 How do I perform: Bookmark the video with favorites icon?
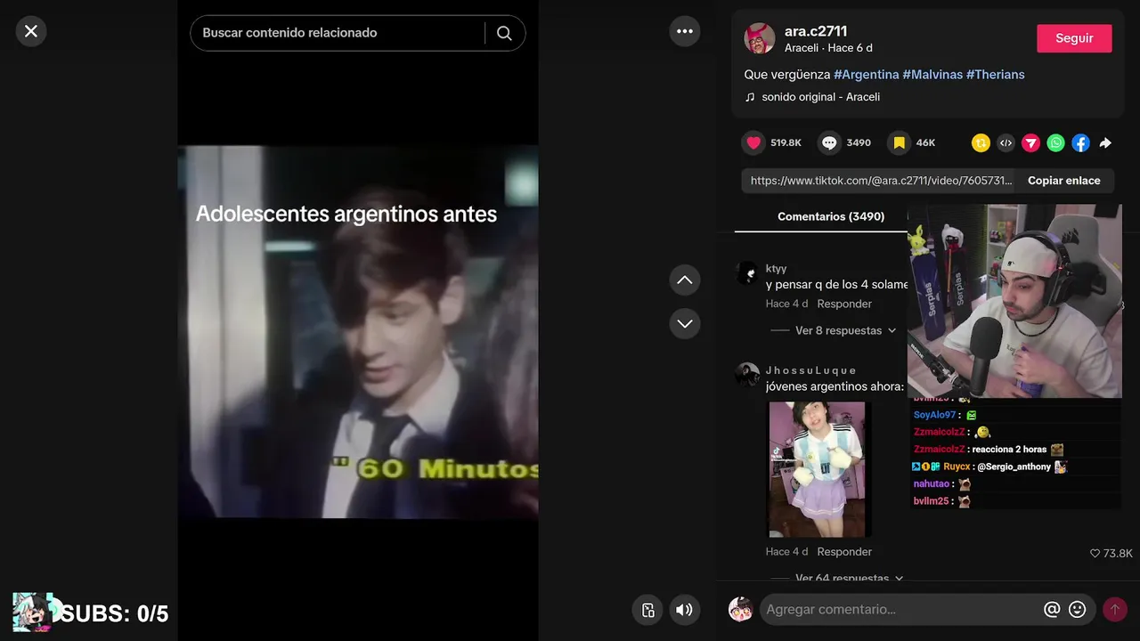(899, 142)
